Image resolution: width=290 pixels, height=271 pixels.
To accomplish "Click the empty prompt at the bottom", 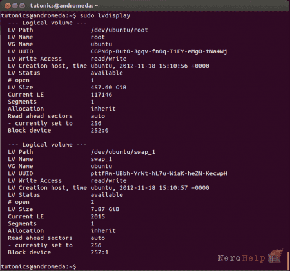I will (x=39, y=266).
